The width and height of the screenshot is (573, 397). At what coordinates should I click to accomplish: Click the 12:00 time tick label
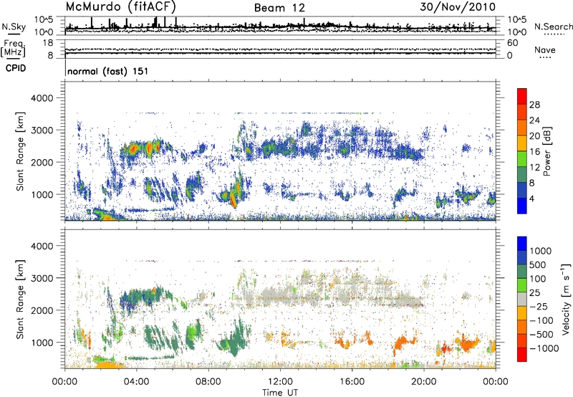[280, 382]
